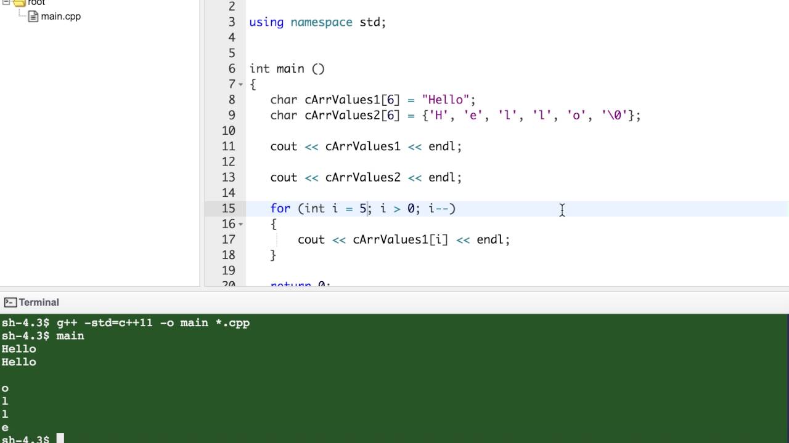Switch to the Terminal tab
Screen dimensions: 789x443
point(32,302)
